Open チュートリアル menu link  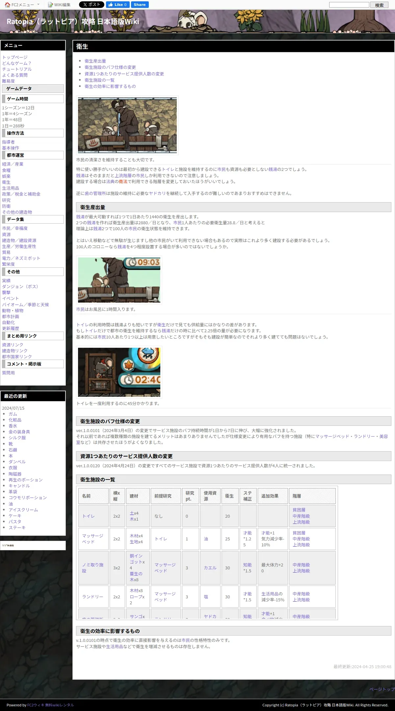click(17, 69)
